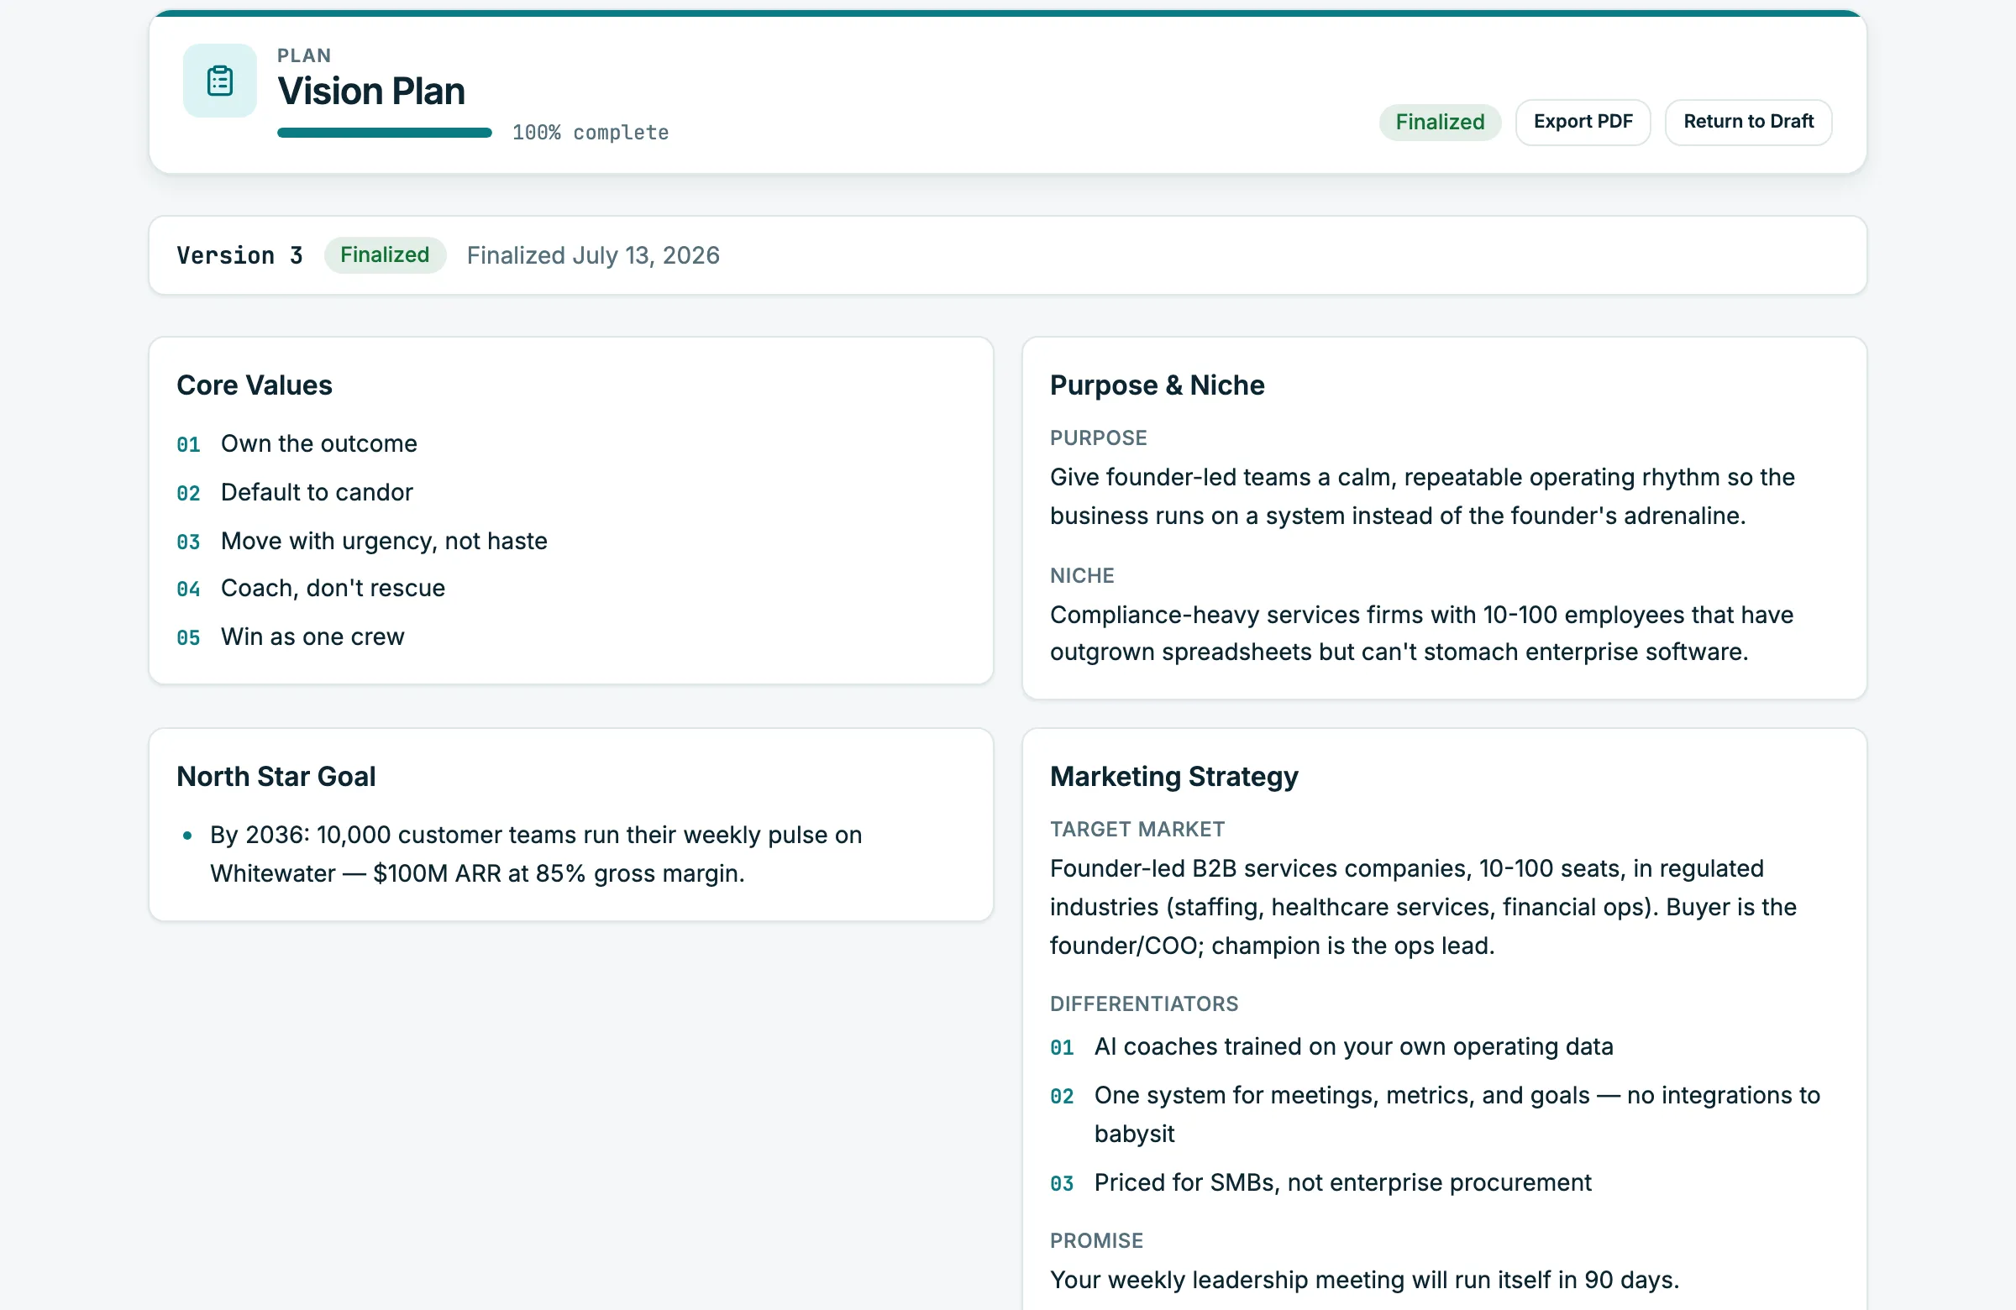2016x1310 pixels.
Task: Select core value 'Own the outcome'
Action: pos(318,443)
